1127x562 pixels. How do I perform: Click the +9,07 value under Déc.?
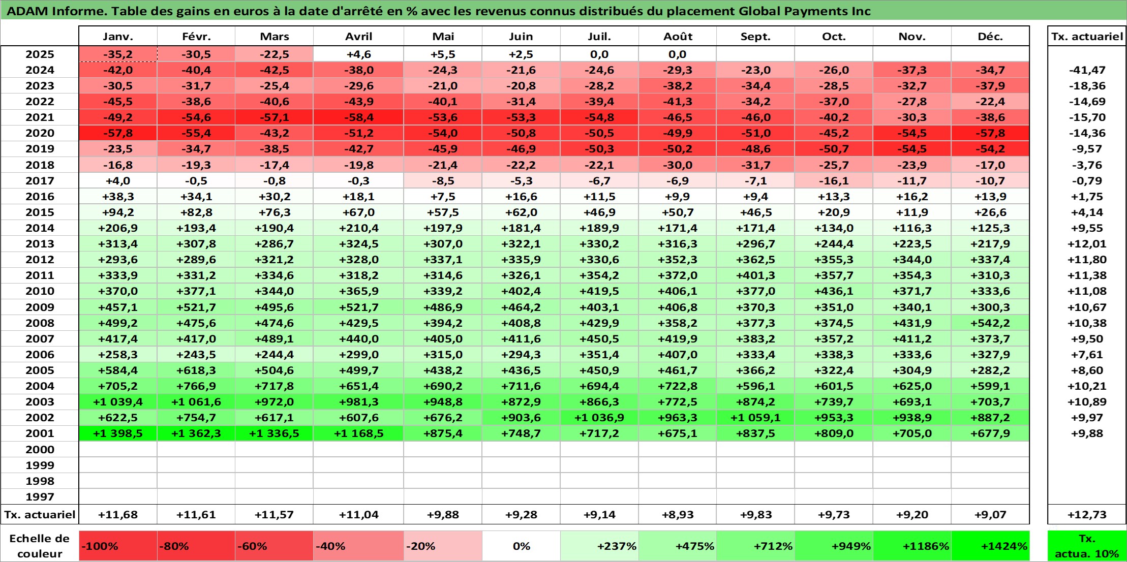point(990,515)
